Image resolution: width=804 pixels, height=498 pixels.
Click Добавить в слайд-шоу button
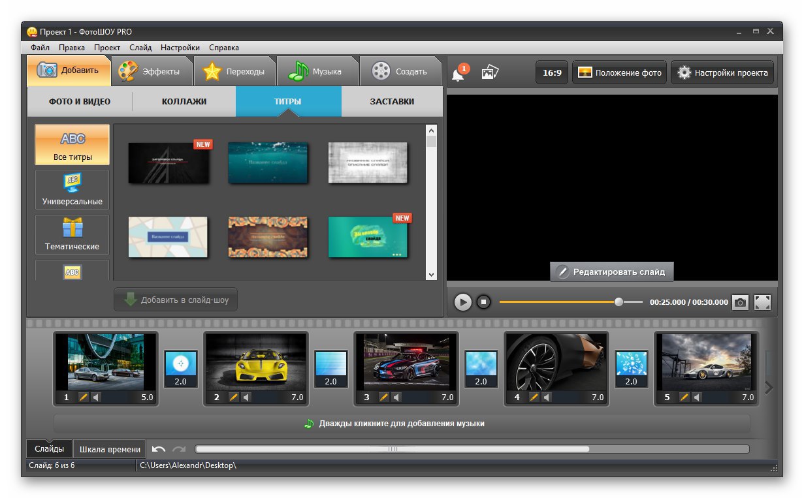(176, 300)
